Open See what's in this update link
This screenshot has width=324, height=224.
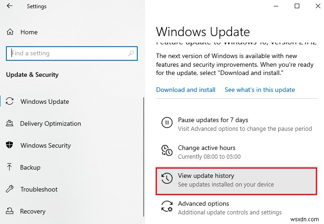tap(259, 90)
